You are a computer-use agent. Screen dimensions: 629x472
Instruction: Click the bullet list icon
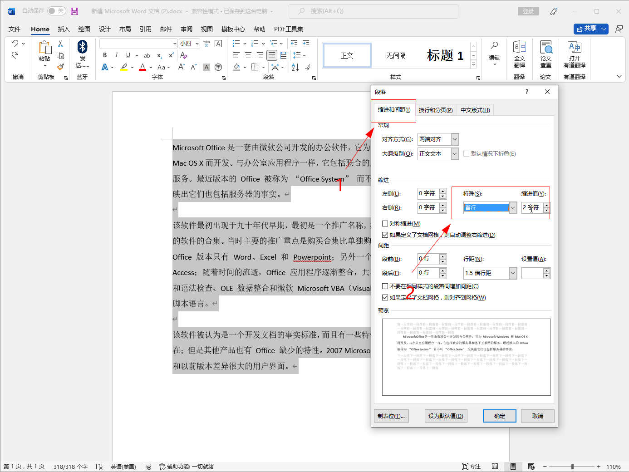point(236,43)
